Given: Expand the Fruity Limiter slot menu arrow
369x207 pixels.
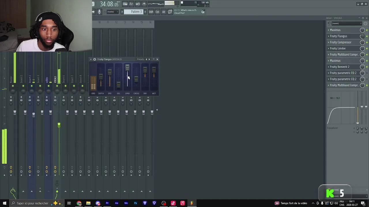Looking at the screenshot, I should [x=328, y=49].
